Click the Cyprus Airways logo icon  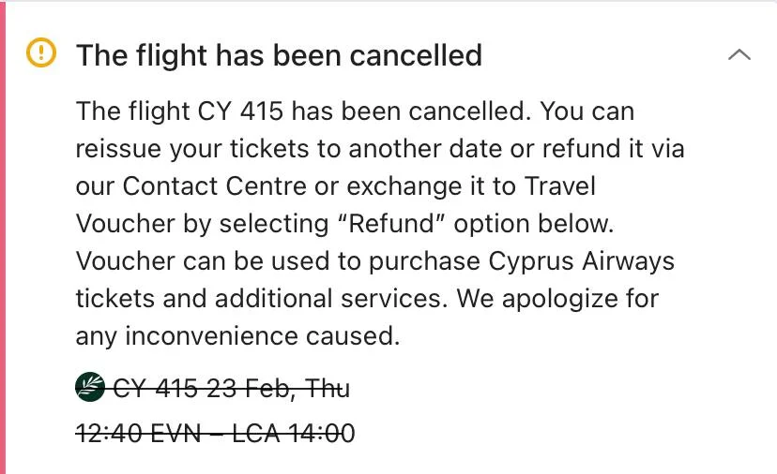coord(90,387)
